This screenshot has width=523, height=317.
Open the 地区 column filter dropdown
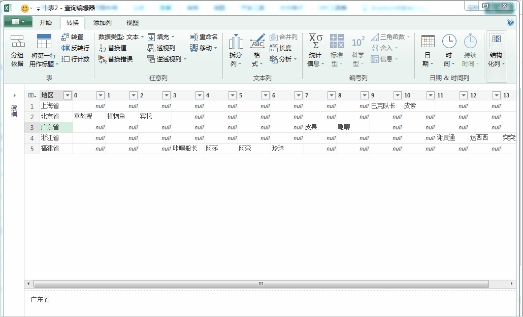(x=68, y=96)
